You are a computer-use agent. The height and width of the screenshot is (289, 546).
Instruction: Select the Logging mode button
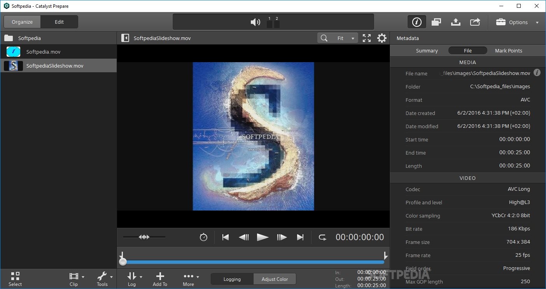(232, 279)
